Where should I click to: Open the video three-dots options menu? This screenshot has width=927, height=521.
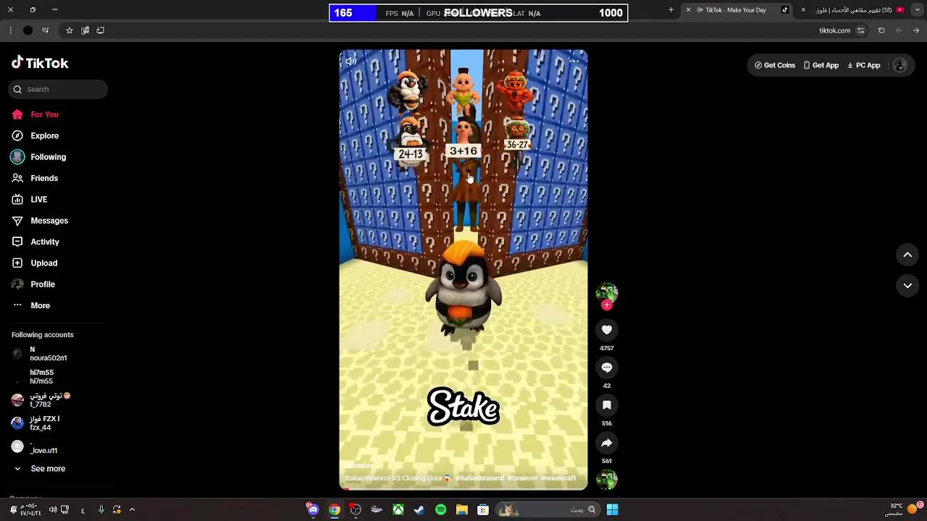click(574, 62)
